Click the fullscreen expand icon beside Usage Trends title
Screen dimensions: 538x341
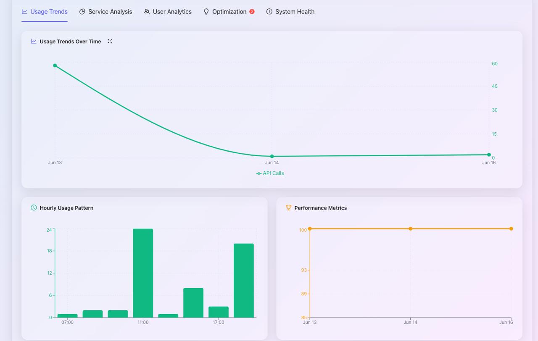(x=110, y=41)
